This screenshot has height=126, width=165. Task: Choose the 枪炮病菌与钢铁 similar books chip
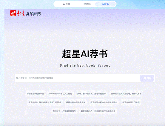(45, 102)
